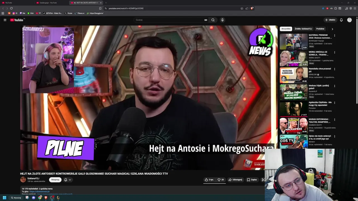Like the video with thumbs up
358x201 pixels.
tap(209, 180)
